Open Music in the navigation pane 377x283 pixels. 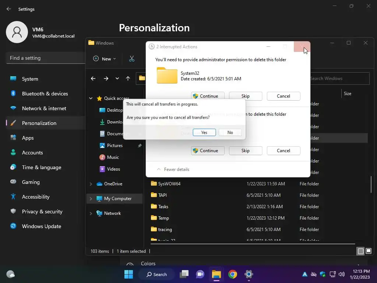(x=109, y=157)
